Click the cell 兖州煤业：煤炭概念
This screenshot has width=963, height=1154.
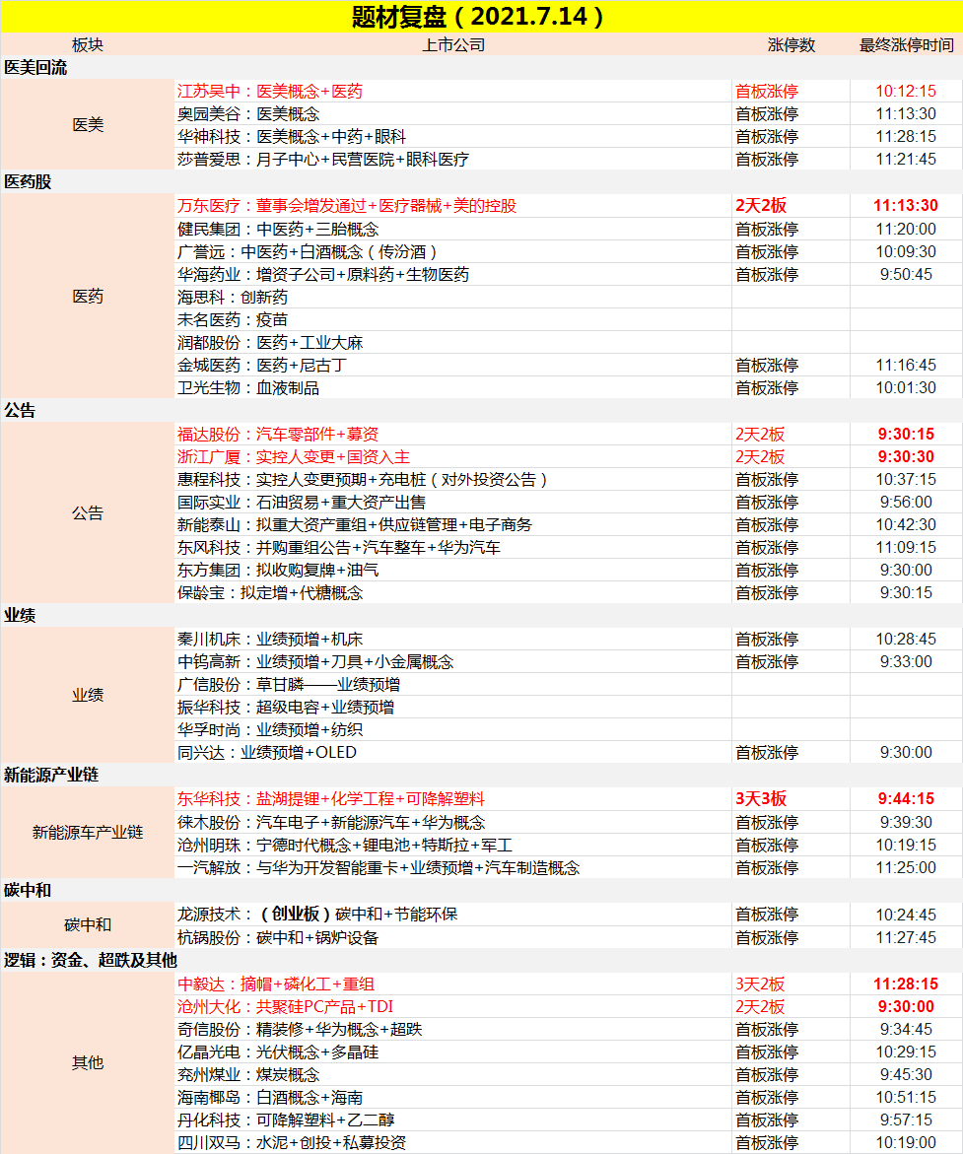pyautogui.click(x=452, y=1075)
